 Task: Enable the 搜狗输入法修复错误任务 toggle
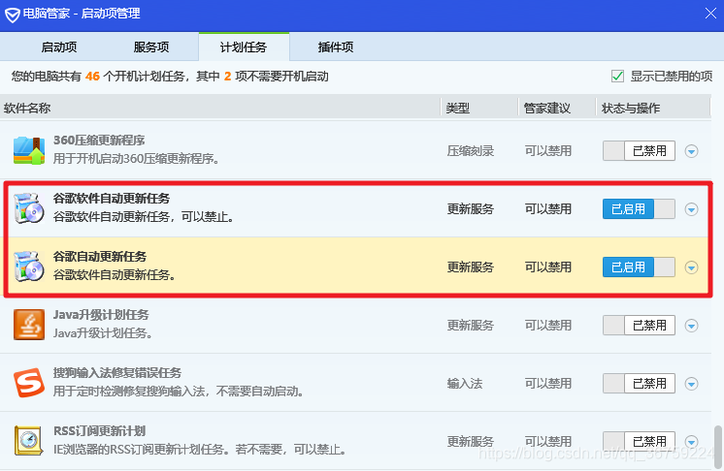(639, 384)
